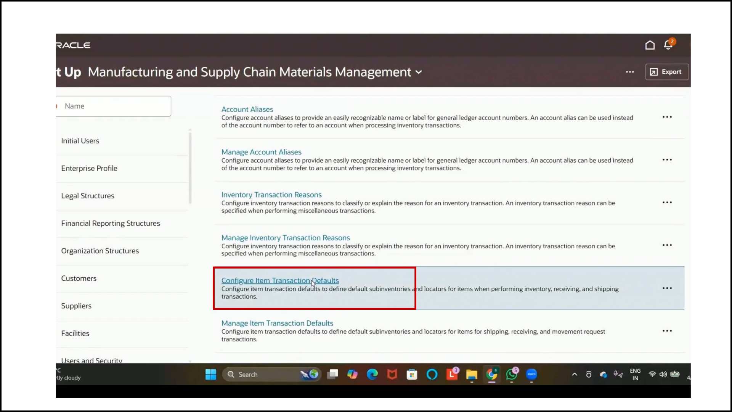Select Financial Reporting Structures in the sidebar

pos(111,223)
